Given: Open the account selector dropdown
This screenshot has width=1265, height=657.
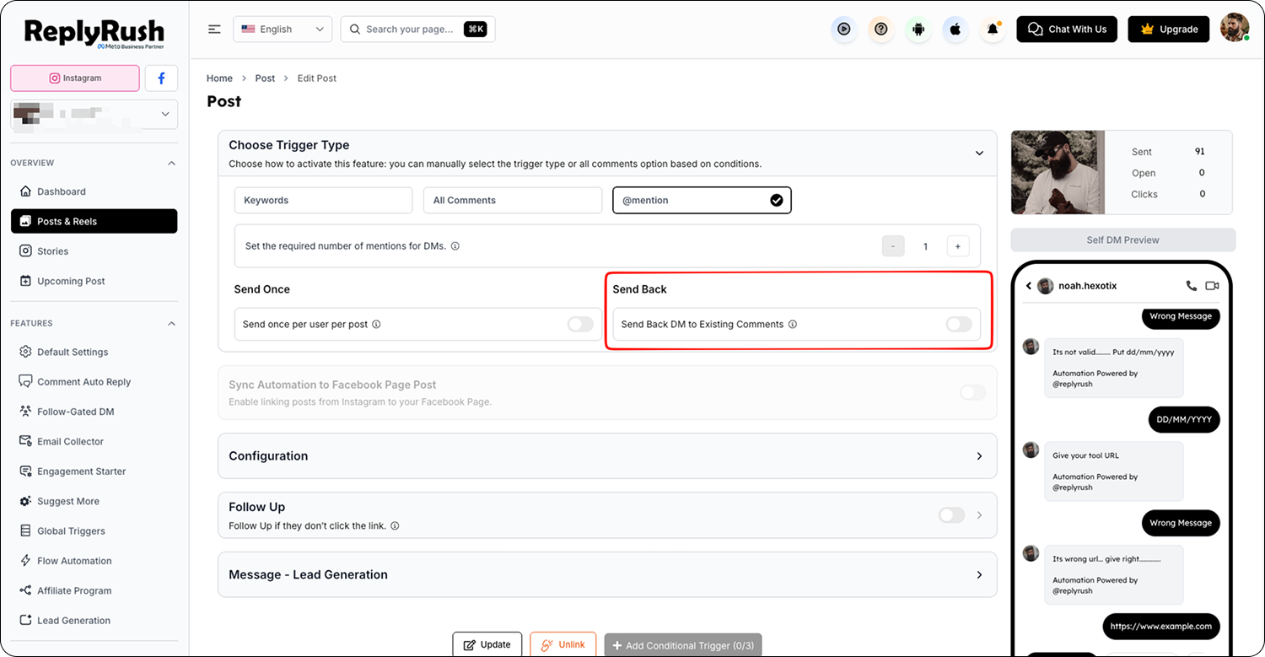Looking at the screenshot, I should [94, 114].
